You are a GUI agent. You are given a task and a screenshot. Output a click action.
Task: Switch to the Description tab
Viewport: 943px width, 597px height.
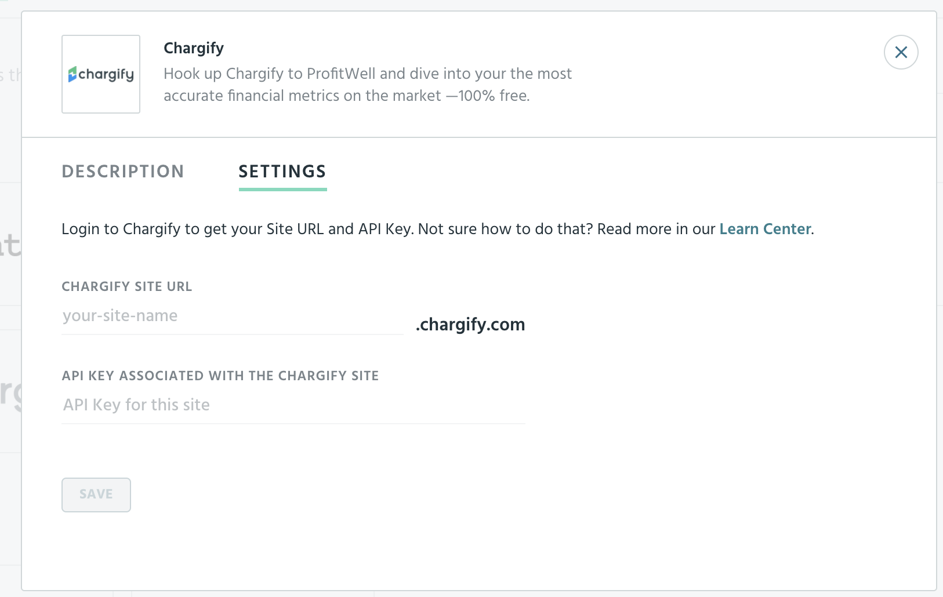(123, 172)
